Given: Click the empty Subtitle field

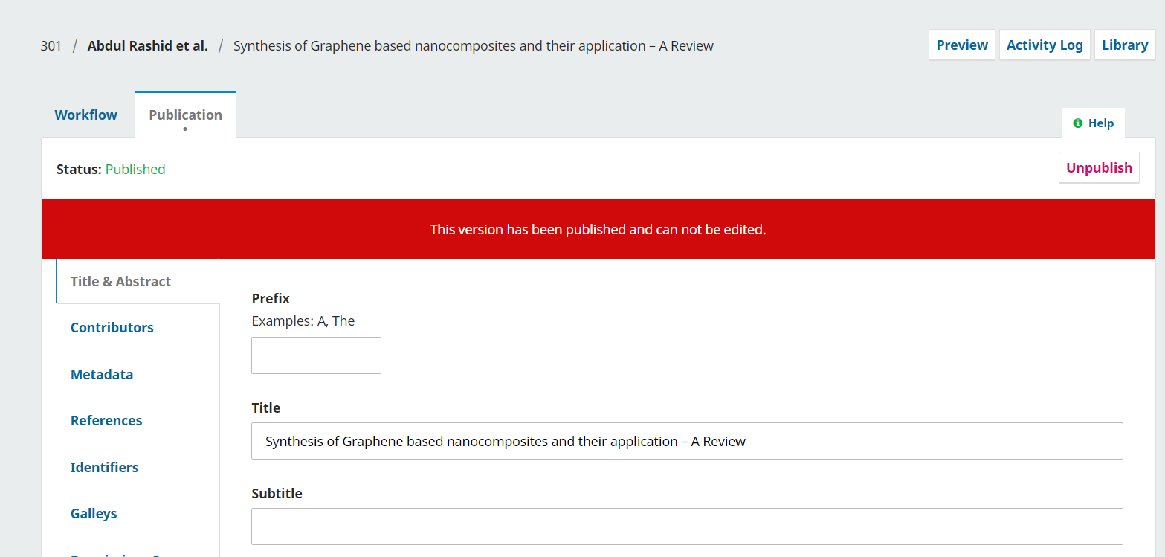Looking at the screenshot, I should click(687, 527).
